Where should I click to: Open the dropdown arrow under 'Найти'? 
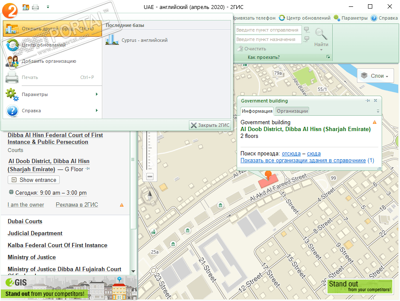point(321,50)
